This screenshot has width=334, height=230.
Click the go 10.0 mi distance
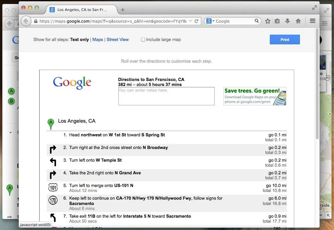pyautogui.click(x=276, y=185)
